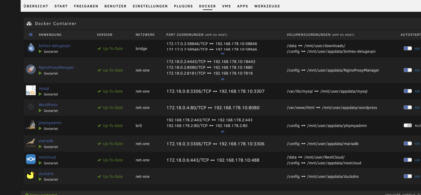This screenshot has height=195, width=421.
Task: Open NginxProxyManager container link
Action: (x=56, y=67)
